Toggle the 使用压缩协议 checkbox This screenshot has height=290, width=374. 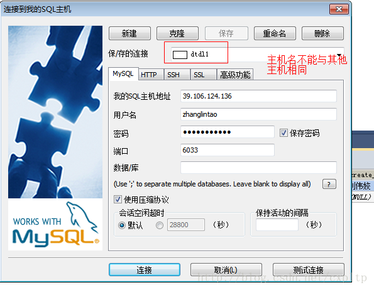(118, 199)
